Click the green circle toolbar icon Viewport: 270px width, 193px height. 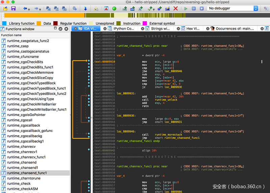[114, 8]
